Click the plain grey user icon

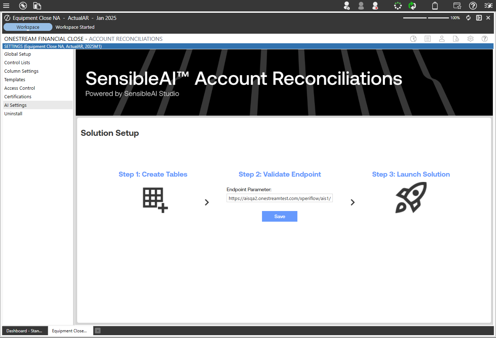[361, 6]
